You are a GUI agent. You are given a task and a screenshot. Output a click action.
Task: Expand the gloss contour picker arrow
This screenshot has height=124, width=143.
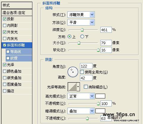tap(78, 87)
